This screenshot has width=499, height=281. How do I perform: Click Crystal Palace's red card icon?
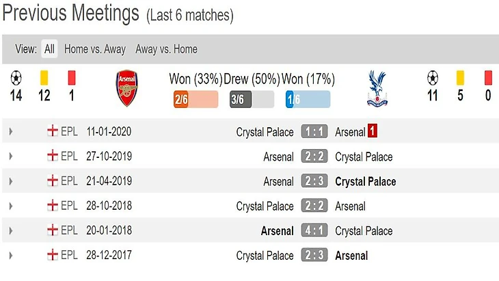[x=488, y=77]
